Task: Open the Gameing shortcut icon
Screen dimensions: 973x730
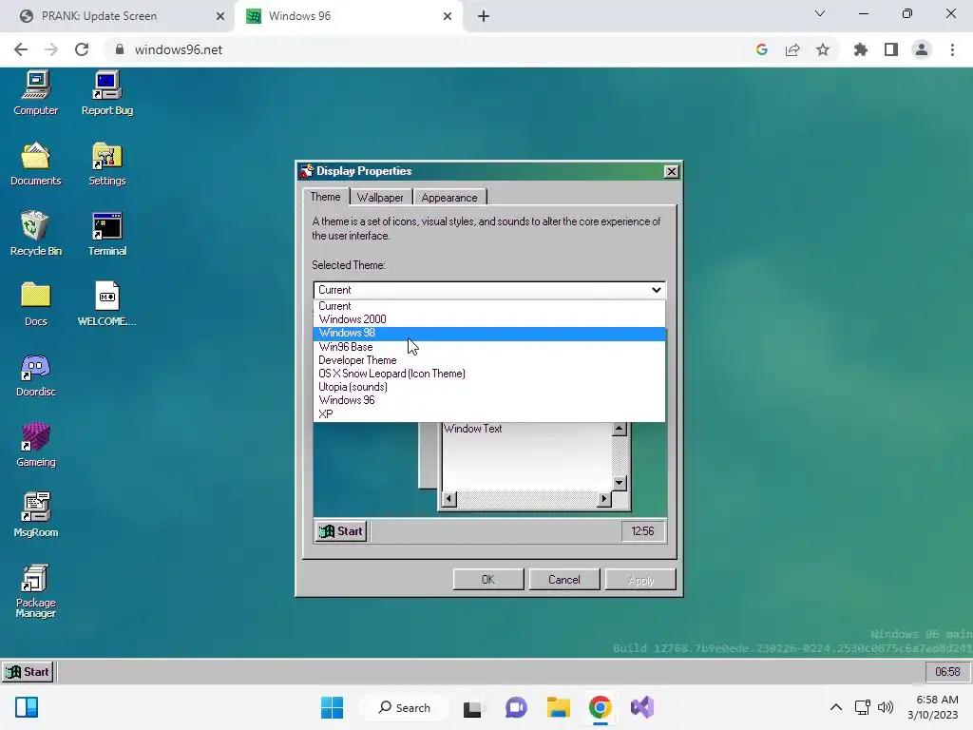Action: click(35, 445)
